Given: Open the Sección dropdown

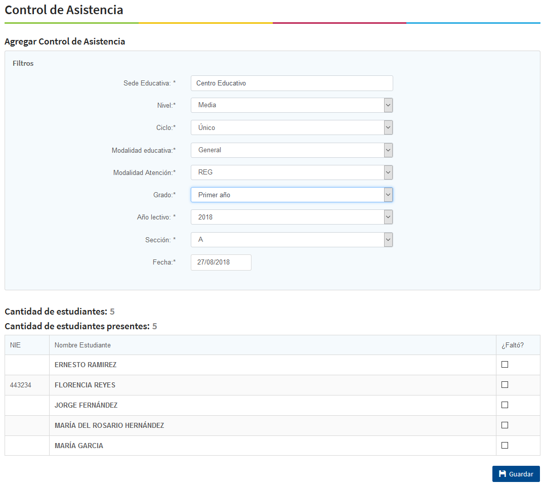Looking at the screenshot, I should (291, 240).
